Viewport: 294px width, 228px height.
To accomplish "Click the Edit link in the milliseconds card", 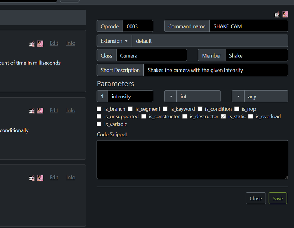I will 54,43.
